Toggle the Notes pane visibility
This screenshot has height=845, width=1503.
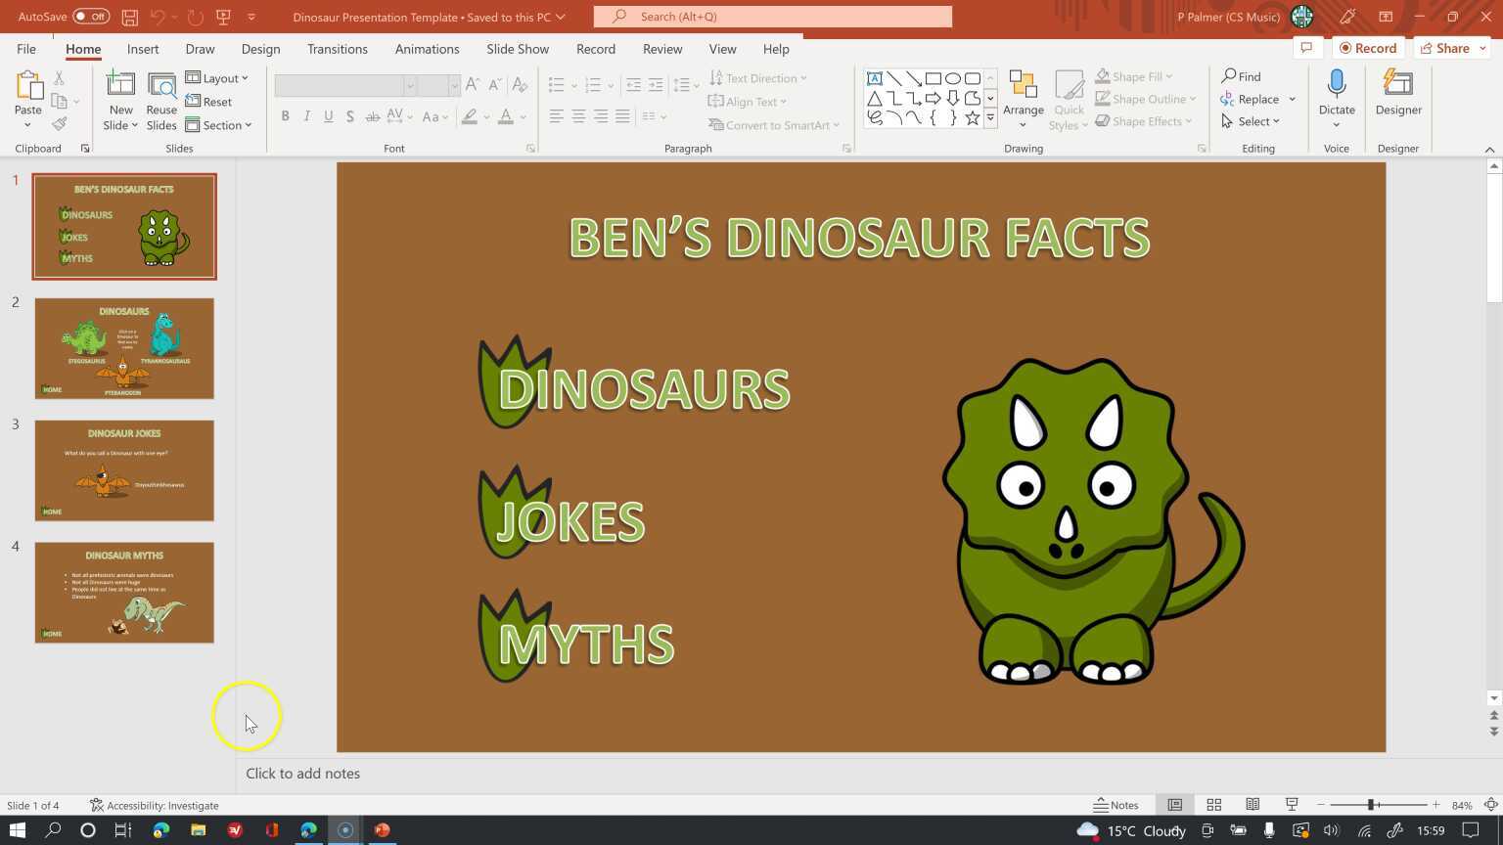tap(1116, 805)
